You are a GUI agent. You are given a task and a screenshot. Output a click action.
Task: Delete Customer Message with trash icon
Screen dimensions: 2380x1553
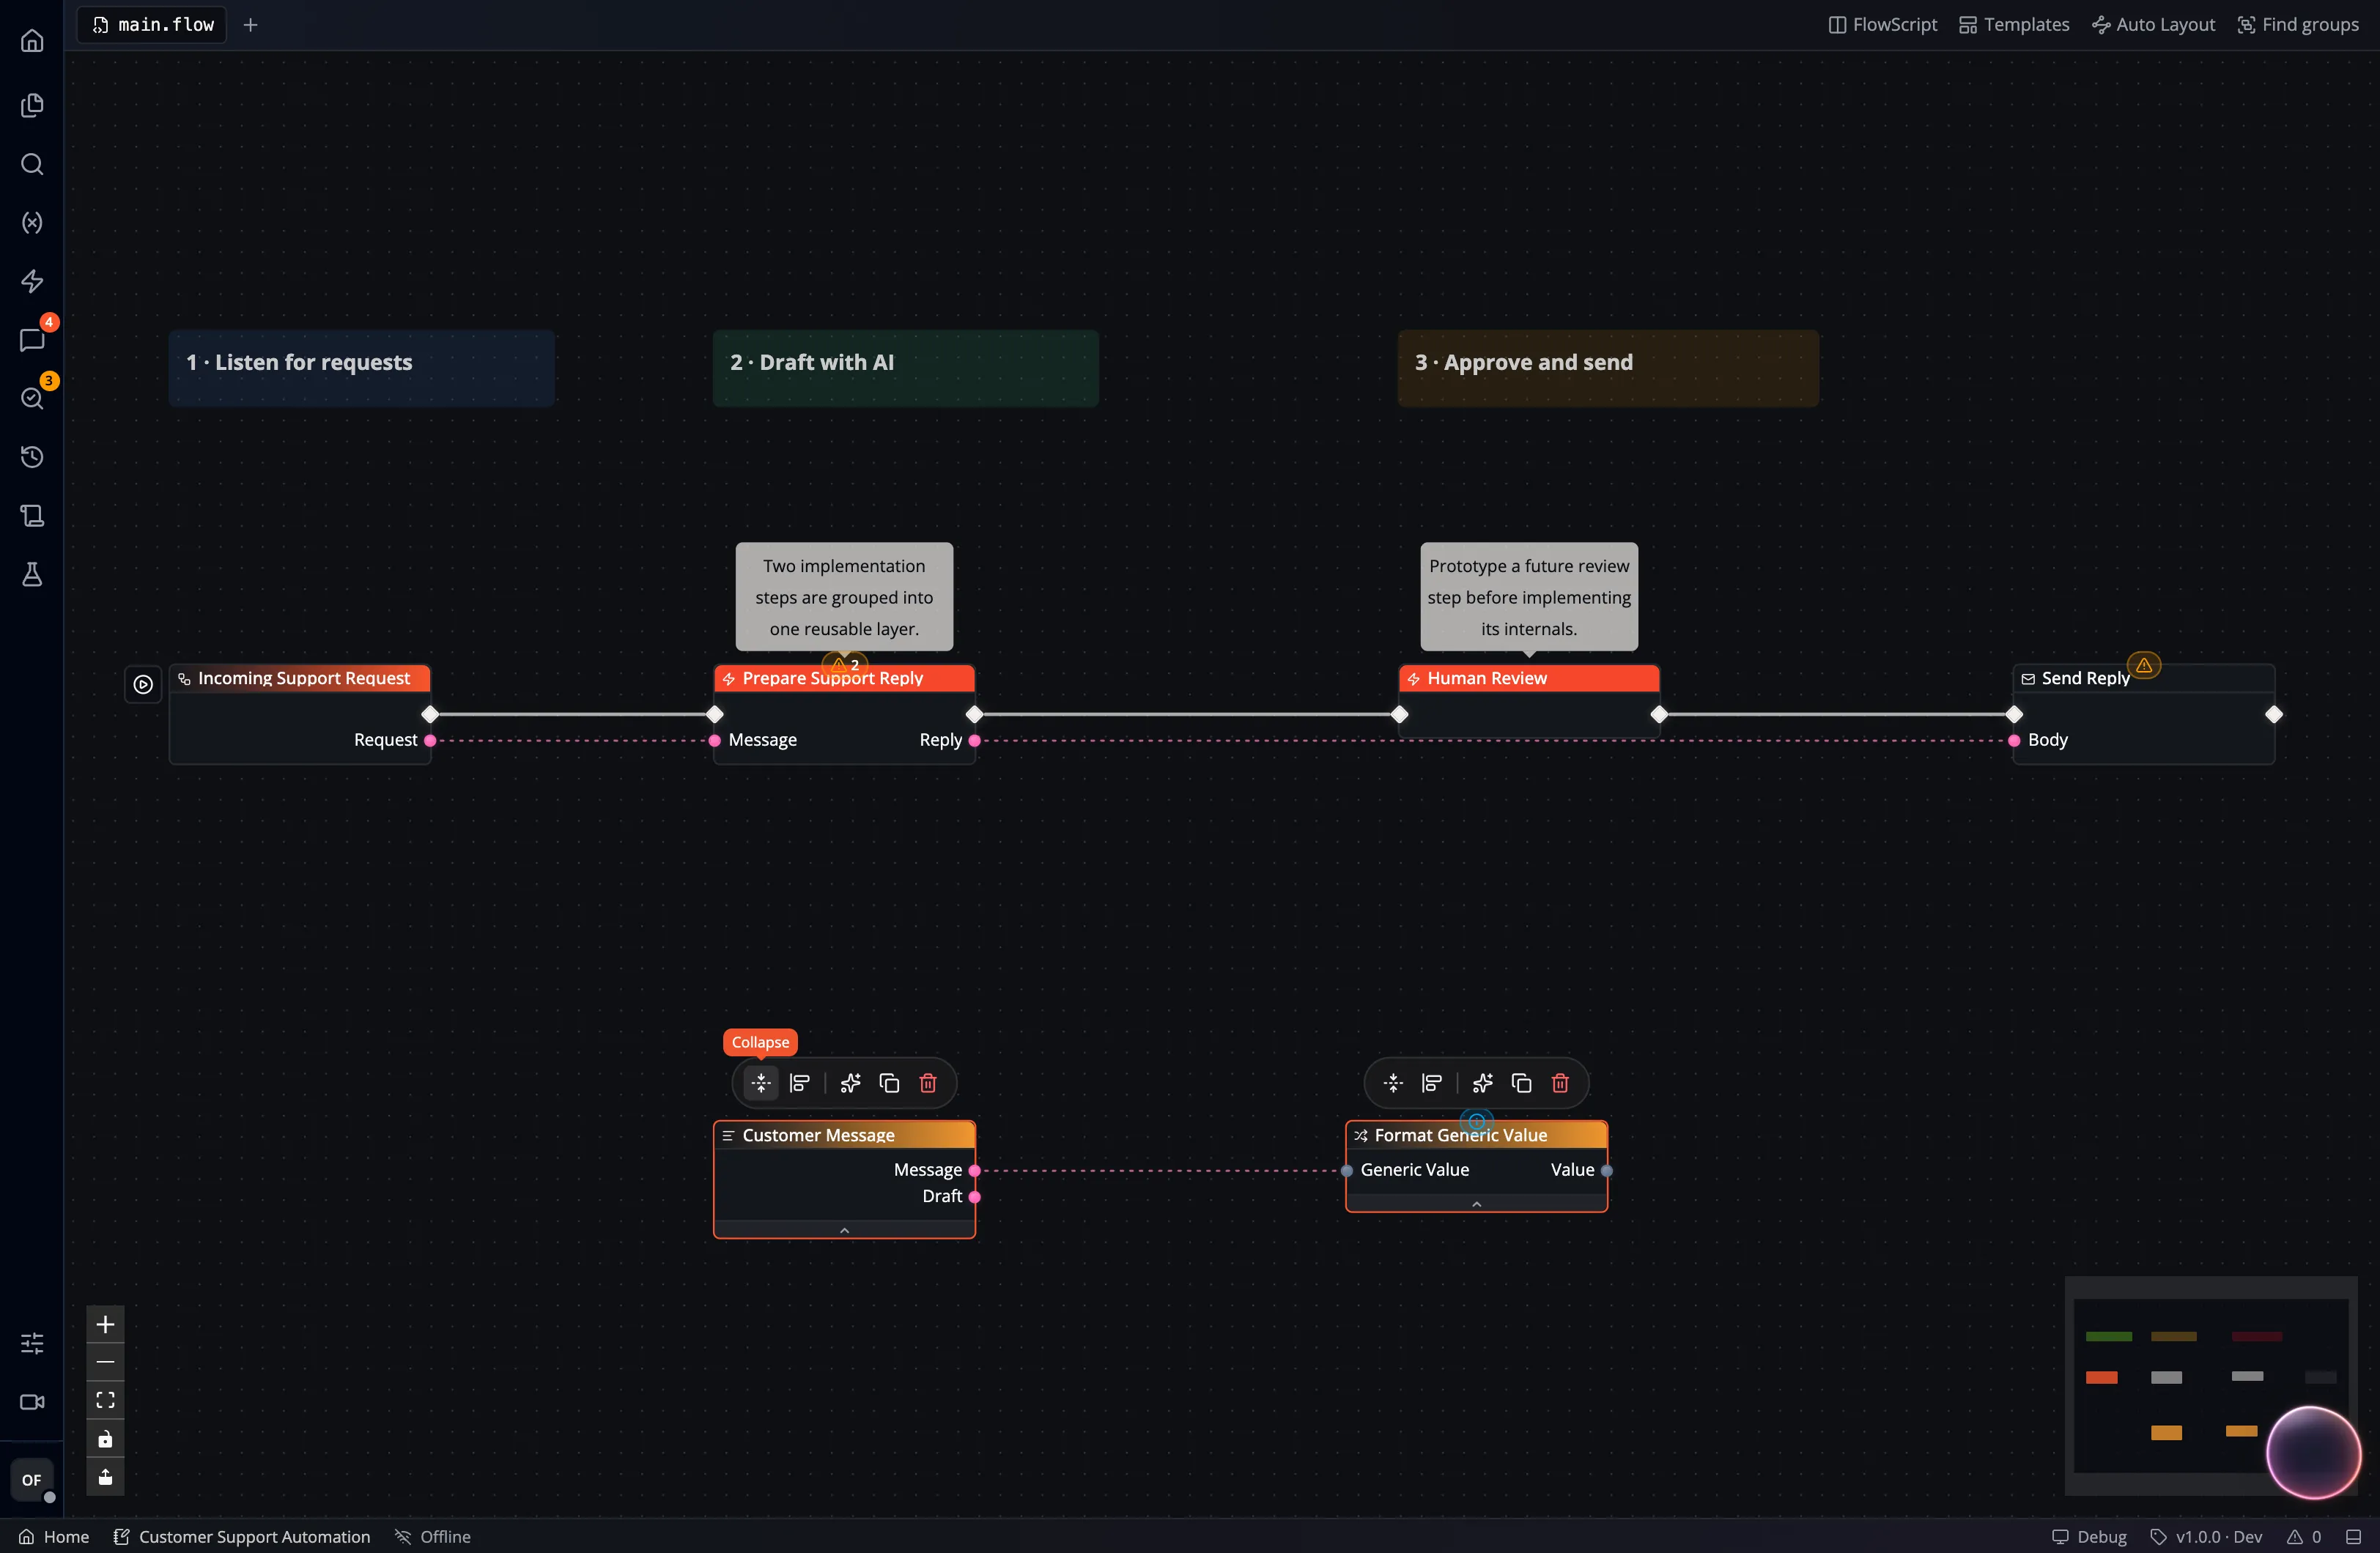click(x=928, y=1084)
